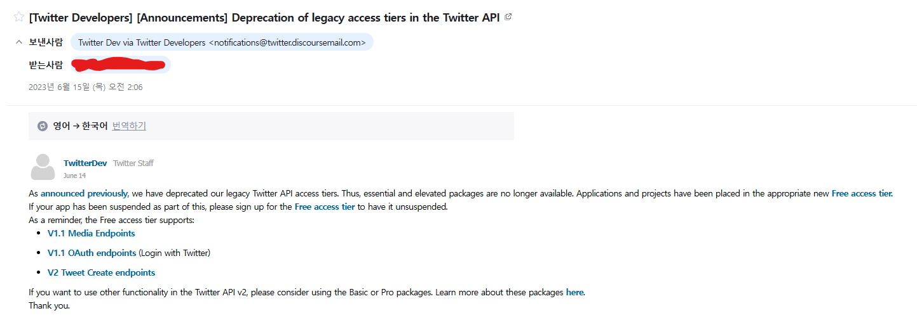Open the 'announced previously' link
This screenshot has width=917, height=320.
click(x=84, y=193)
